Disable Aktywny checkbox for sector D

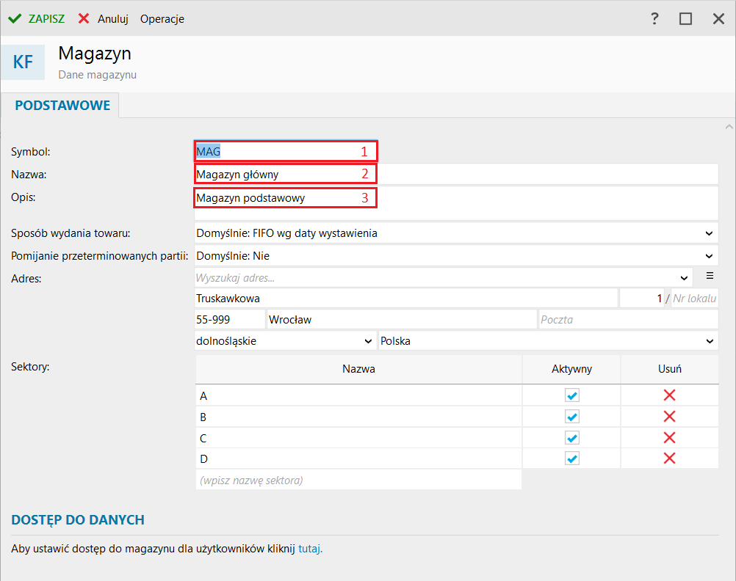pyautogui.click(x=571, y=458)
